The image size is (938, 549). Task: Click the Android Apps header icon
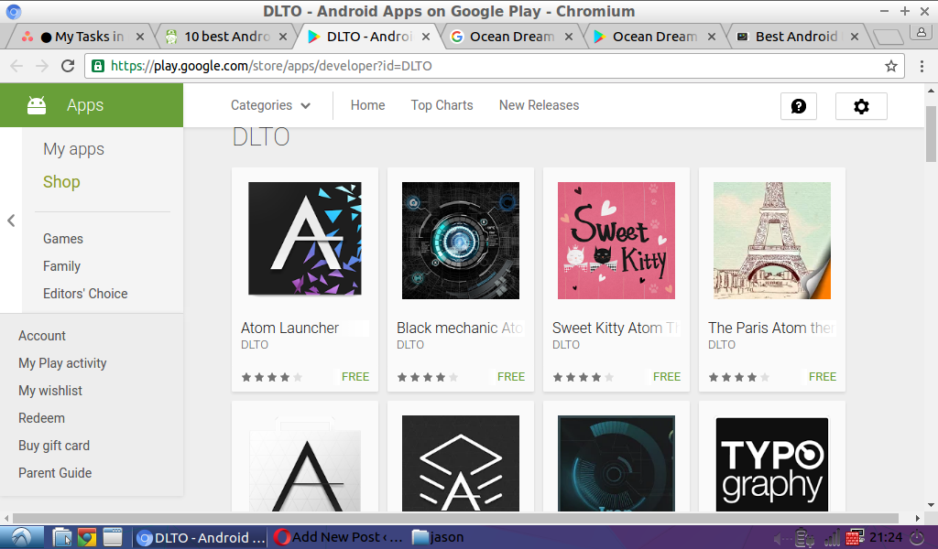pos(37,105)
